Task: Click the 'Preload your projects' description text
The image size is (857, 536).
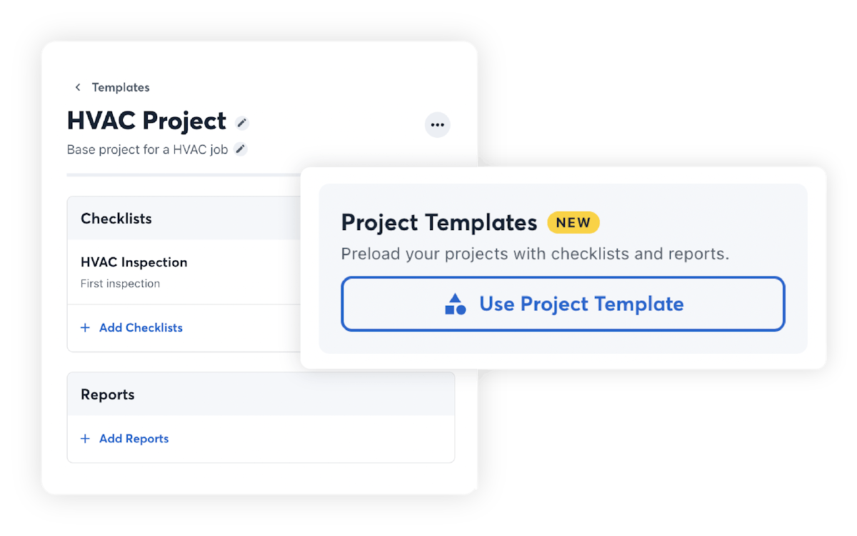Action: pyautogui.click(x=535, y=254)
